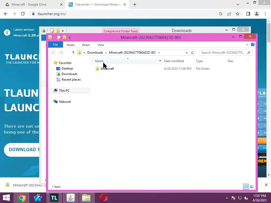Click Chrome URL tlauncher.org/en/
Screen dimensions: 271x203
click(52, 14)
